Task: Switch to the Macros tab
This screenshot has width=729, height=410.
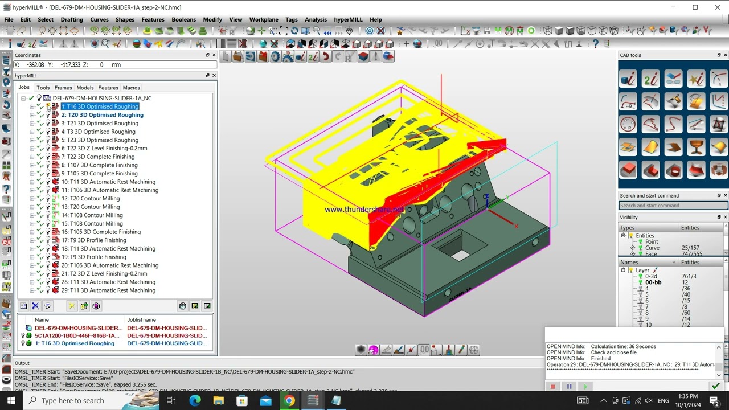Action: click(x=131, y=88)
